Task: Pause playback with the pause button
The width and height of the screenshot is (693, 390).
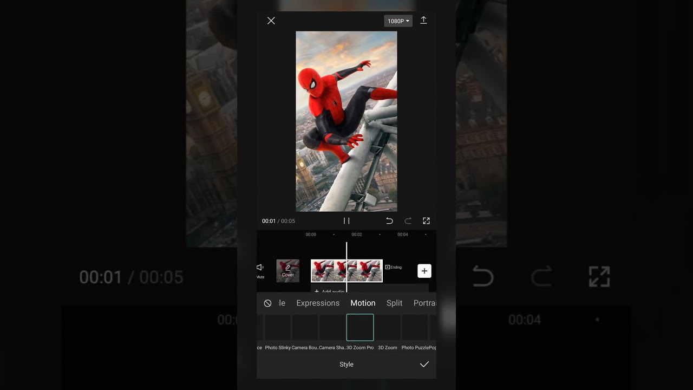Action: pyautogui.click(x=346, y=221)
